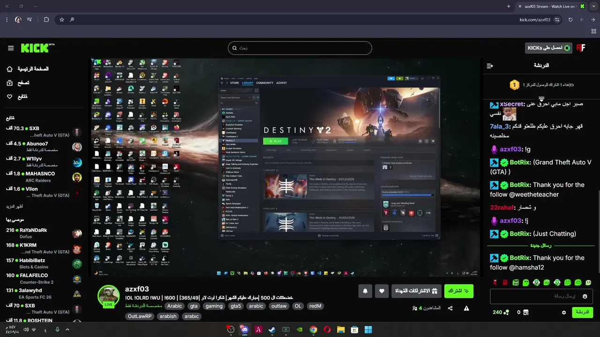Open 3alawyhd EA Sports FC 26 channel
The height and width of the screenshot is (337, 600).
(x=44, y=293)
